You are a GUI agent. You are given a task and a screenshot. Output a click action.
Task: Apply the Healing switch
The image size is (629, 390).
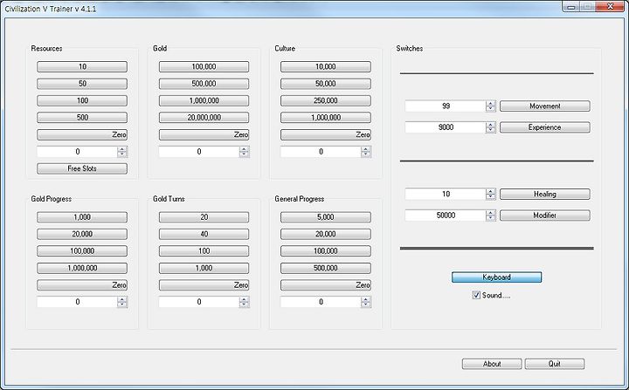click(545, 194)
